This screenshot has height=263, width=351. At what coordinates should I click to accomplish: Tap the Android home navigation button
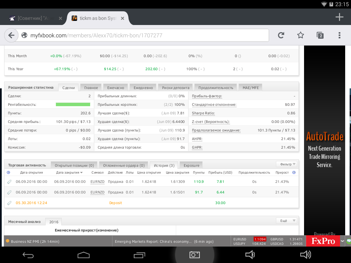tap(84, 255)
